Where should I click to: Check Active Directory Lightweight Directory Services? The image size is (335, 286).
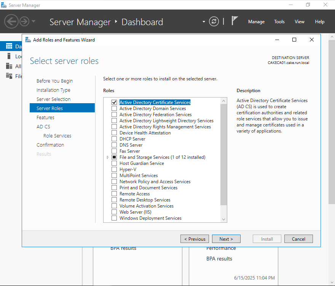(x=114, y=121)
